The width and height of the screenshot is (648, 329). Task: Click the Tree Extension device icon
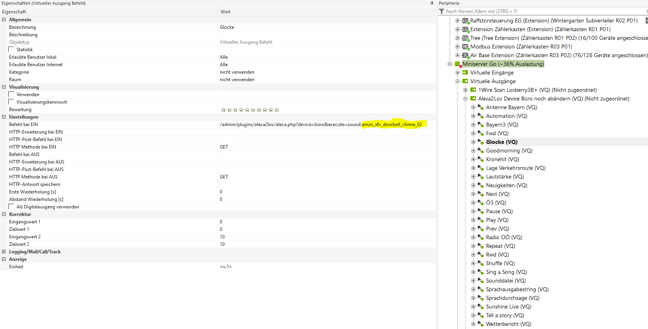[x=465, y=38]
